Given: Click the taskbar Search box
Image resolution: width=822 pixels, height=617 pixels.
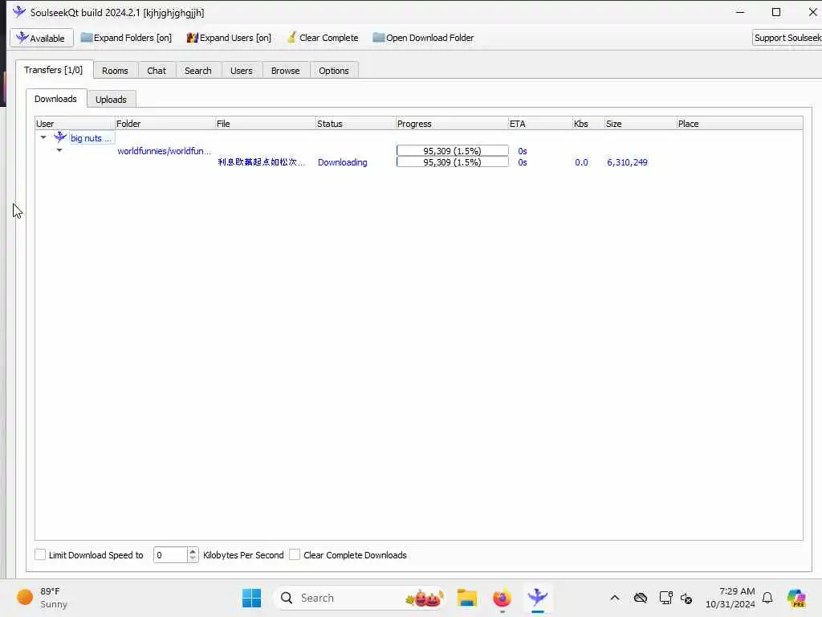Looking at the screenshot, I should 360,598.
